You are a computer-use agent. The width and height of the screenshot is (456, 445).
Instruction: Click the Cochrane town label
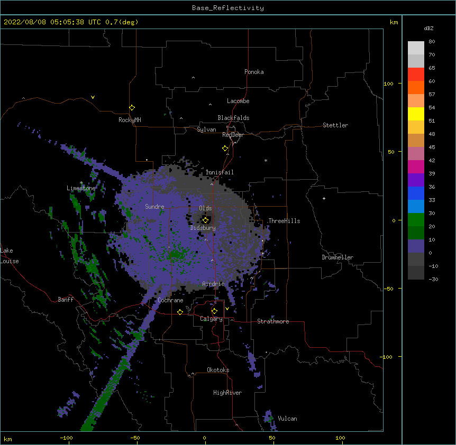point(170,300)
